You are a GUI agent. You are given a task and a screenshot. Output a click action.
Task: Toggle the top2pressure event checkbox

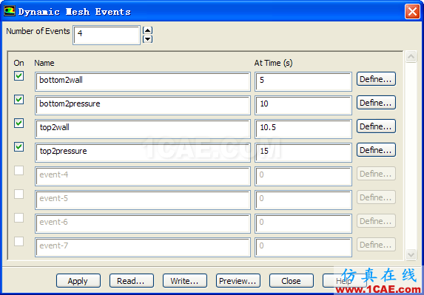coord(19,147)
